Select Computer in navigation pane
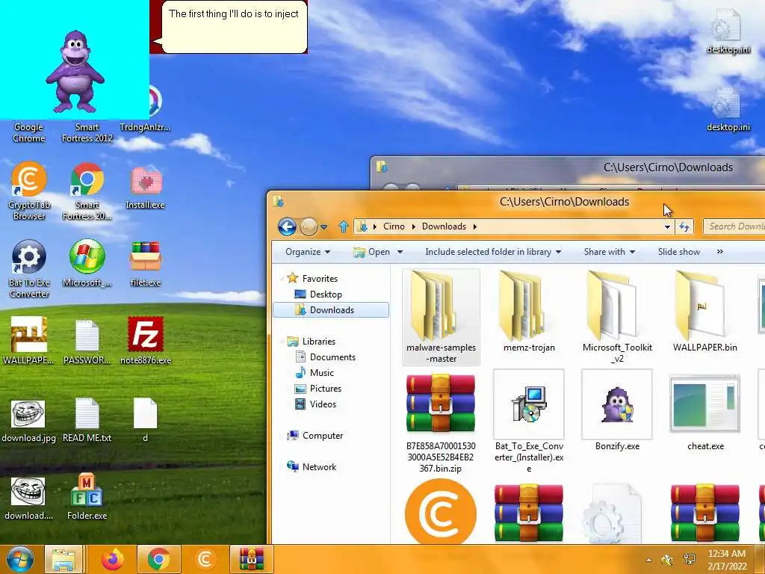 322,436
